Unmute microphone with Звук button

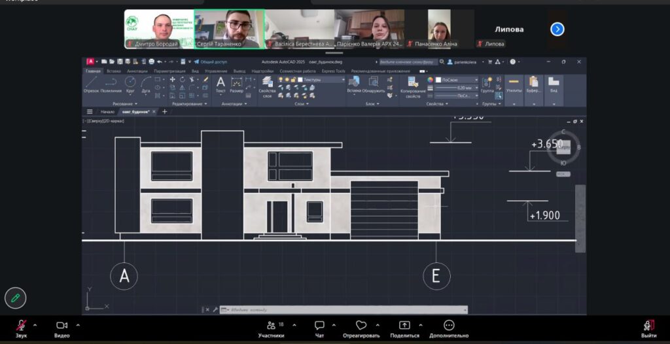(x=22, y=328)
